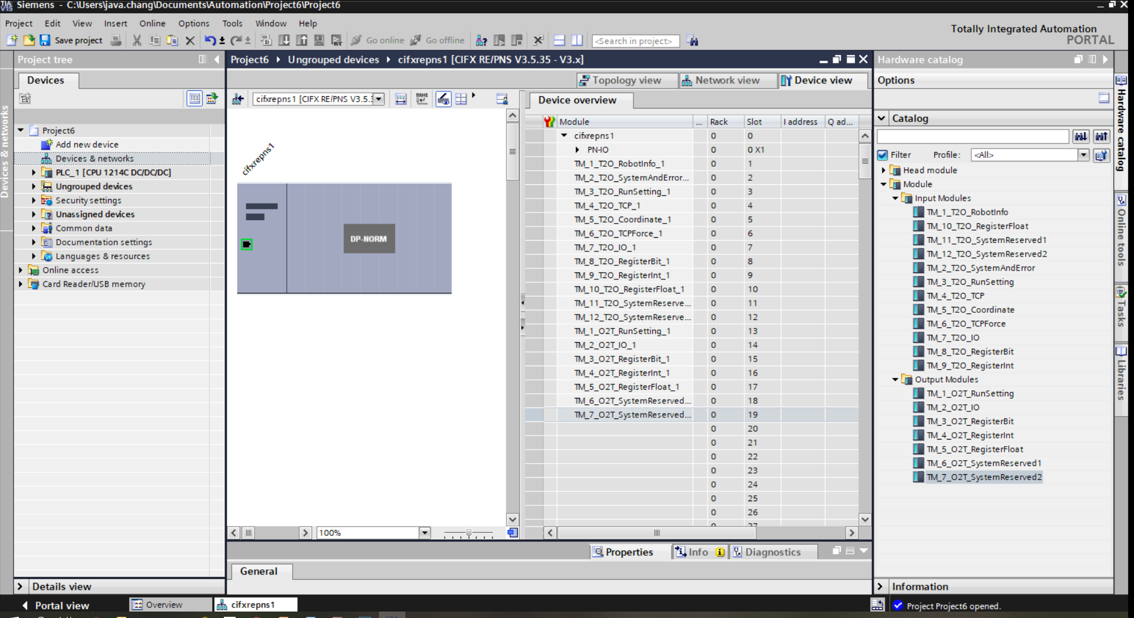Click the Save project floppy icon
The image size is (1134, 618).
coord(45,40)
